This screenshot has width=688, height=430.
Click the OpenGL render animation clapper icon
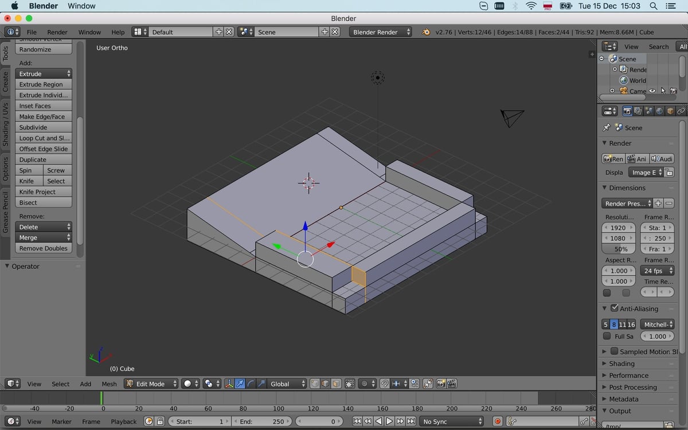pyautogui.click(x=452, y=384)
